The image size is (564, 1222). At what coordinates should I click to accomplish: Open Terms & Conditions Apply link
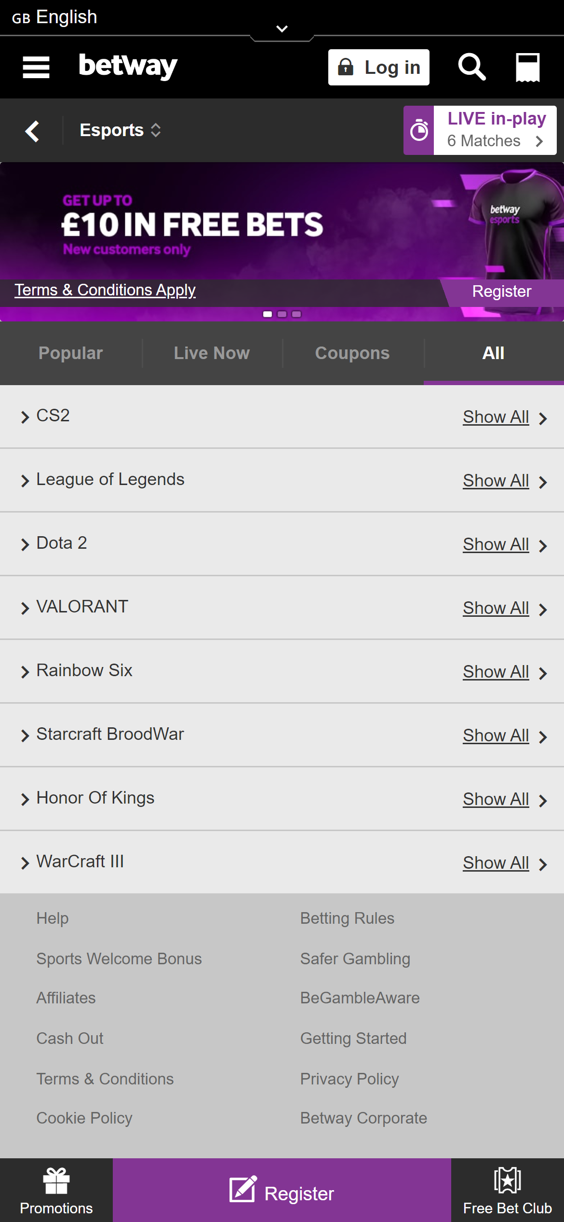click(x=105, y=290)
